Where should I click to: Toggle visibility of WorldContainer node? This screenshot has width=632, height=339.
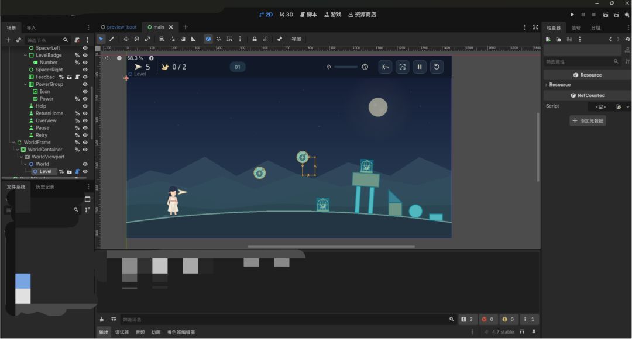[x=85, y=150]
